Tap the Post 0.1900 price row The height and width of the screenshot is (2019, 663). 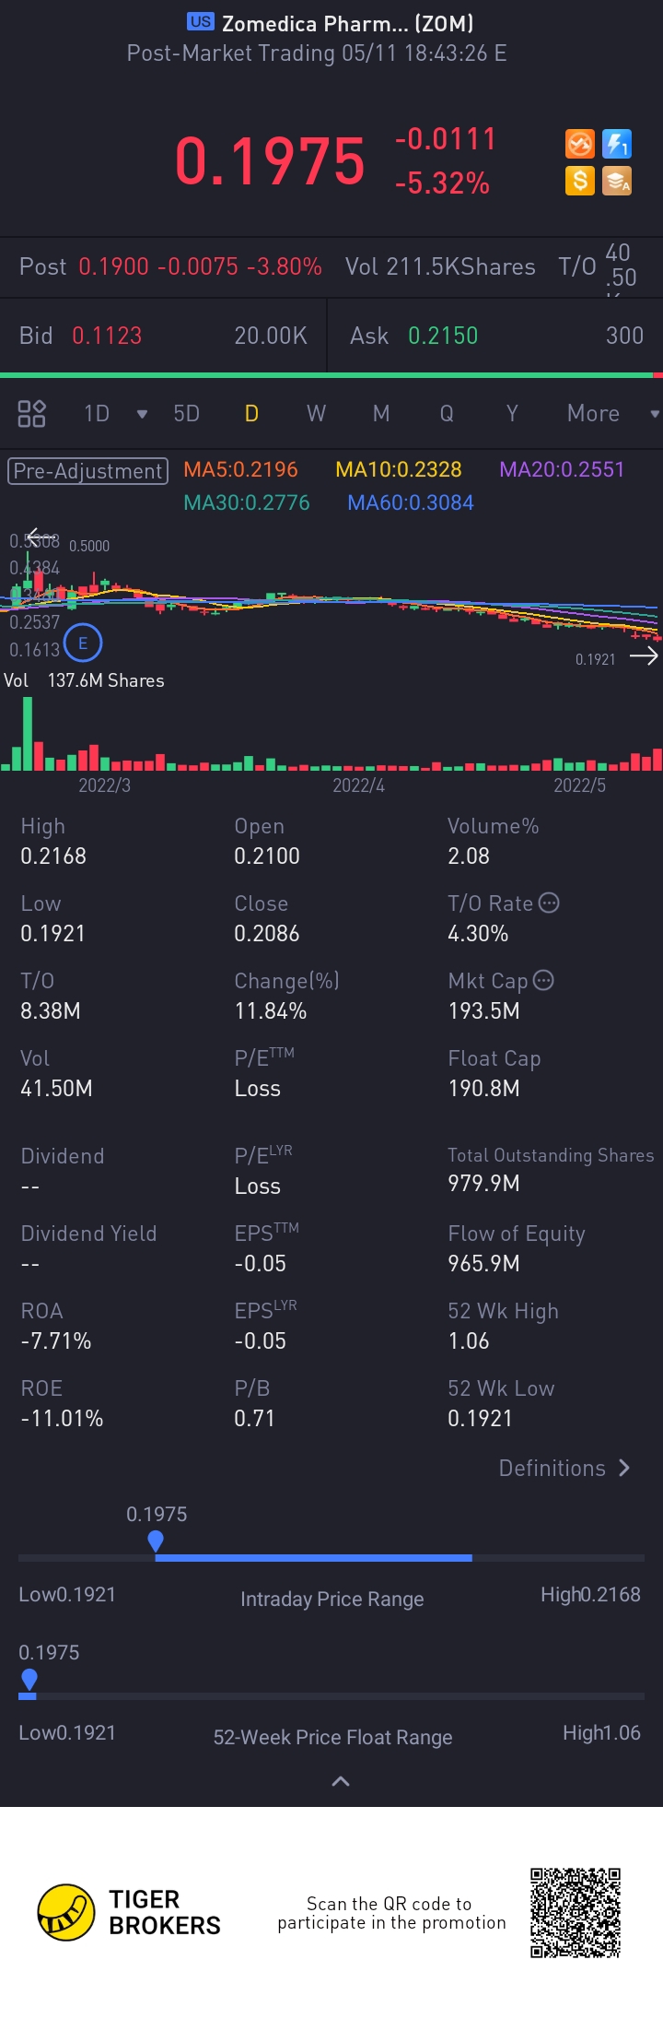coord(170,266)
